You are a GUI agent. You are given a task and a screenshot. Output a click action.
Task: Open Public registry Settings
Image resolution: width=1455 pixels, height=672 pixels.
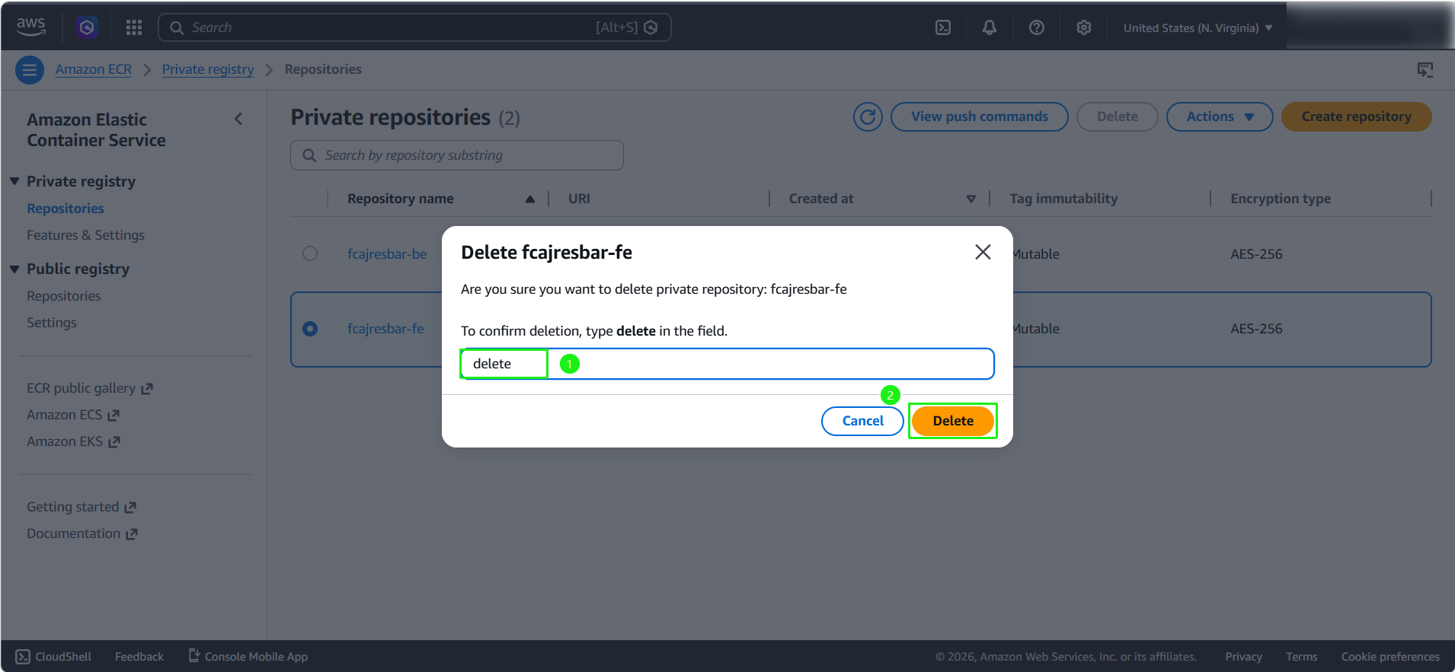[x=52, y=323]
